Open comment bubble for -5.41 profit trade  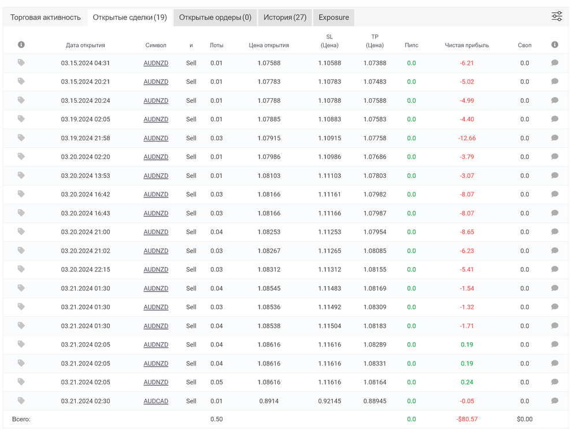555,269
